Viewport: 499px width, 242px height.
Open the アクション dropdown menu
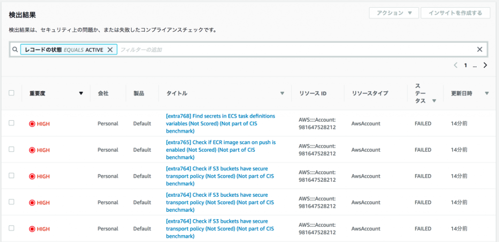394,13
